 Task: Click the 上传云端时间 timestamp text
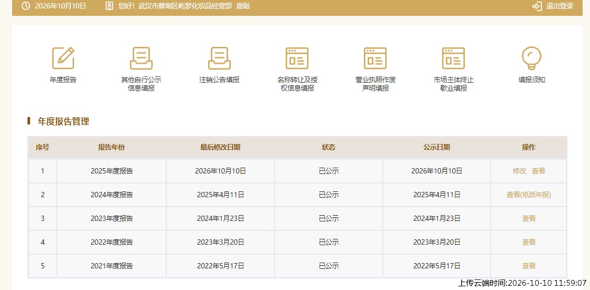click(x=522, y=283)
